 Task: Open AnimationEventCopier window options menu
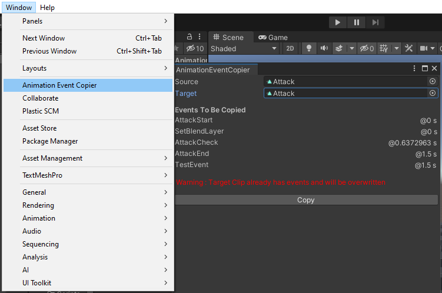tap(415, 69)
